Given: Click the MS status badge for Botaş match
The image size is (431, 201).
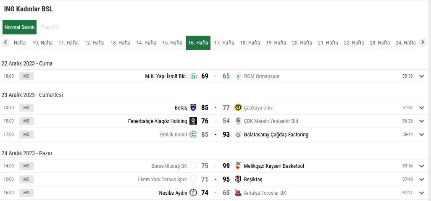Looking at the screenshot, I should 26,107.
